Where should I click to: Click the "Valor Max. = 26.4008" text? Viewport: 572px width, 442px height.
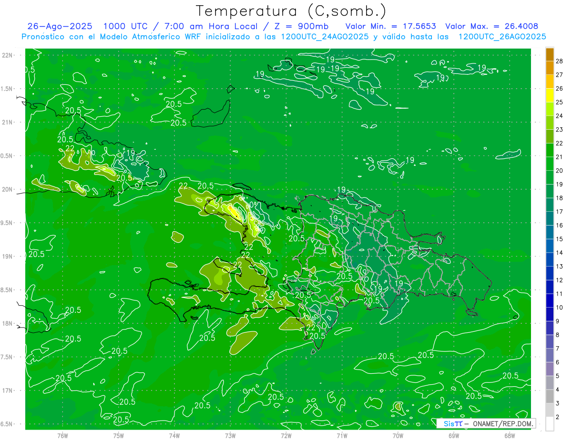pos(492,26)
